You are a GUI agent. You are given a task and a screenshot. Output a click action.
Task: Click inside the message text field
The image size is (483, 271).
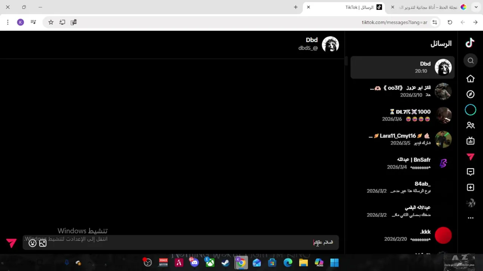(180, 243)
